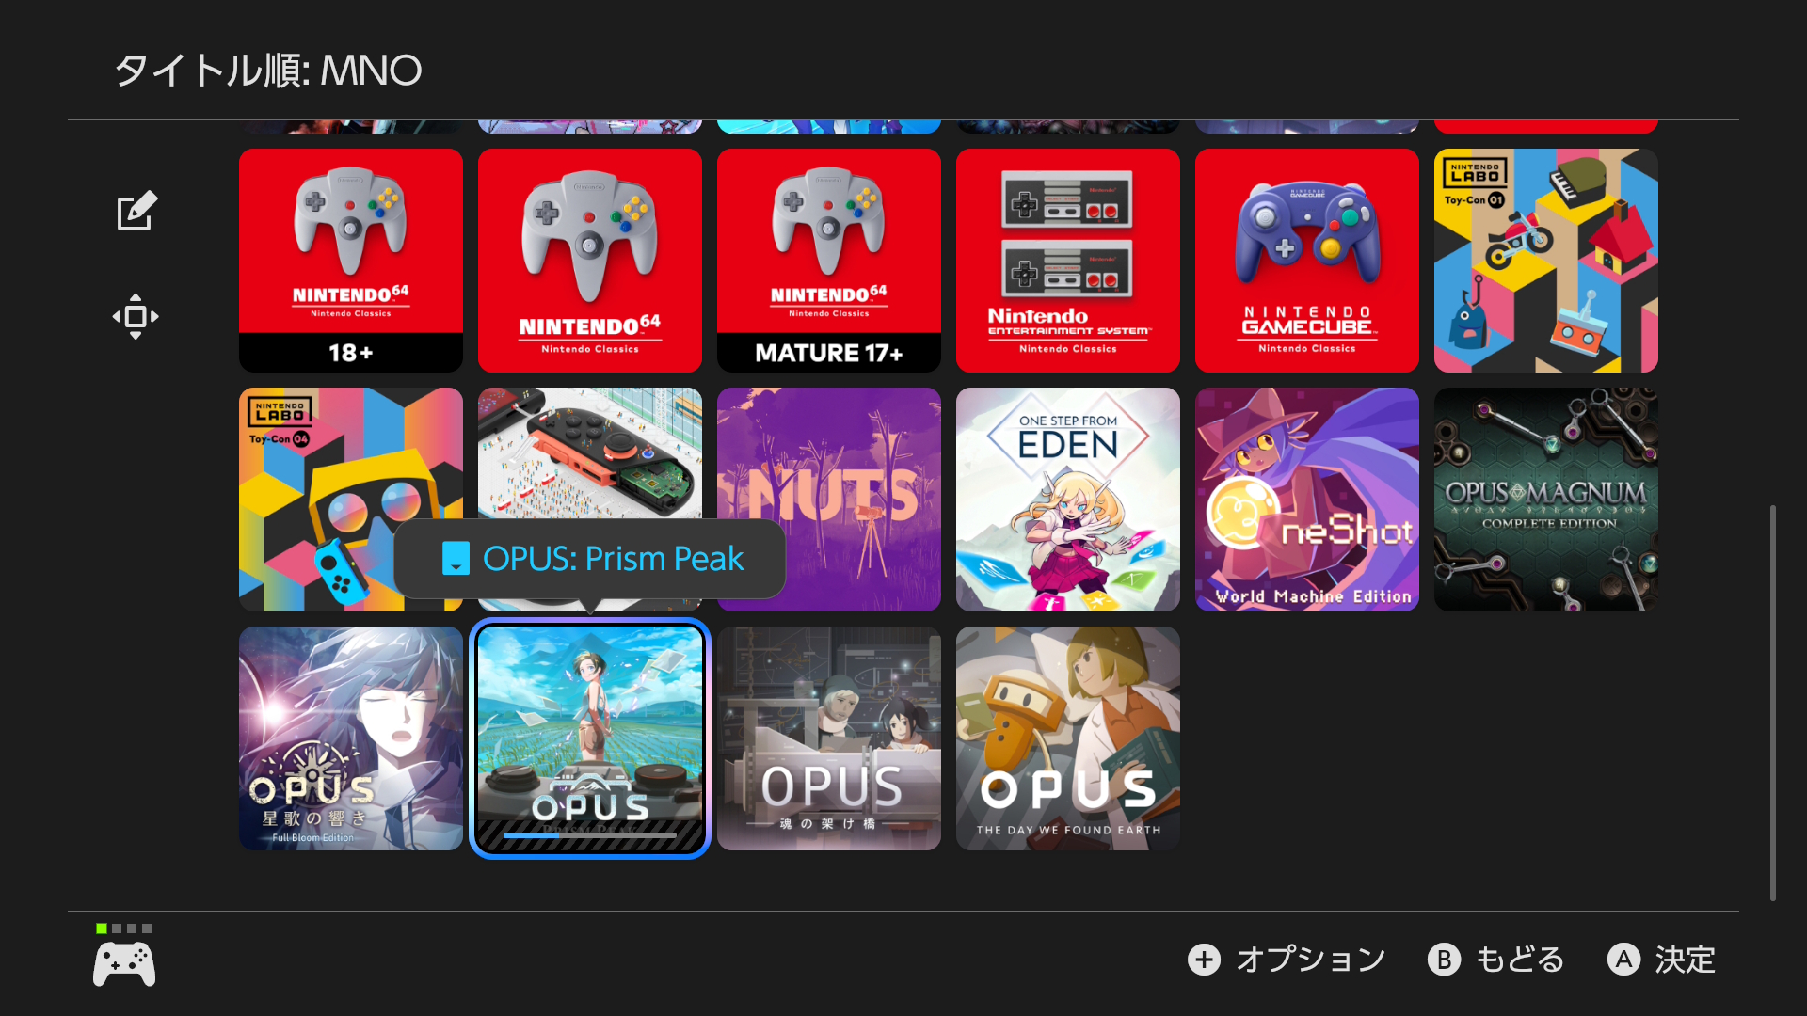Viewport: 1807px width, 1016px height.
Task: Select Nintendo 64 18+ classics tile
Action: 351,261
